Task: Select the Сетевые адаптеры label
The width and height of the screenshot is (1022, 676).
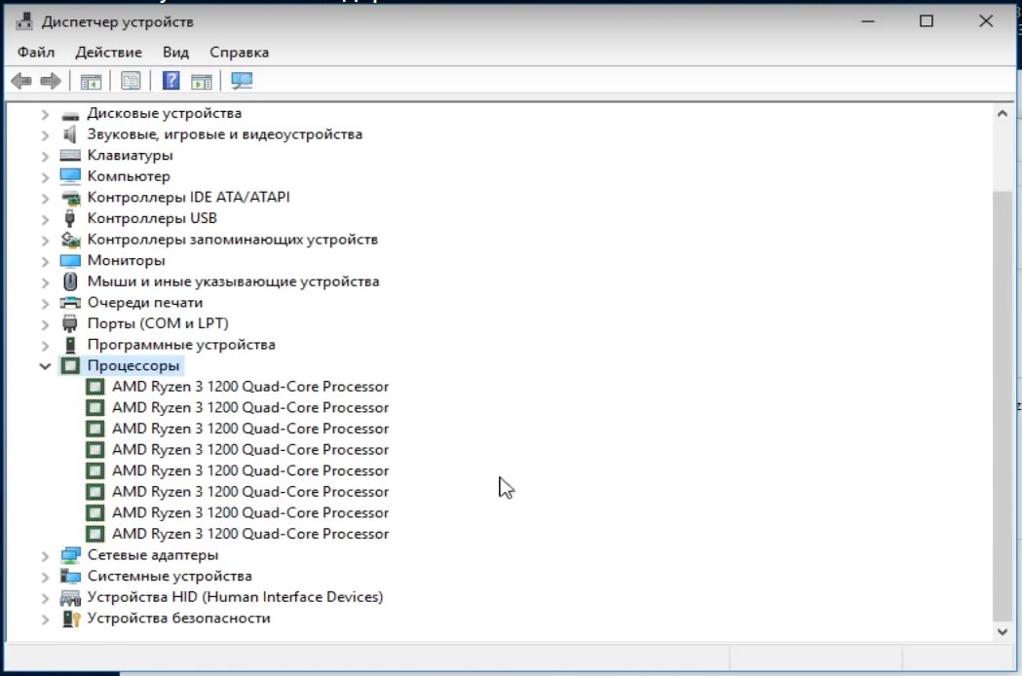Action: (153, 555)
